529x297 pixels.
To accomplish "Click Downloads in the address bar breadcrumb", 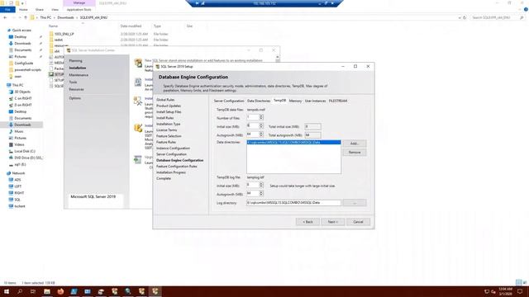I will pyautogui.click(x=65, y=17).
